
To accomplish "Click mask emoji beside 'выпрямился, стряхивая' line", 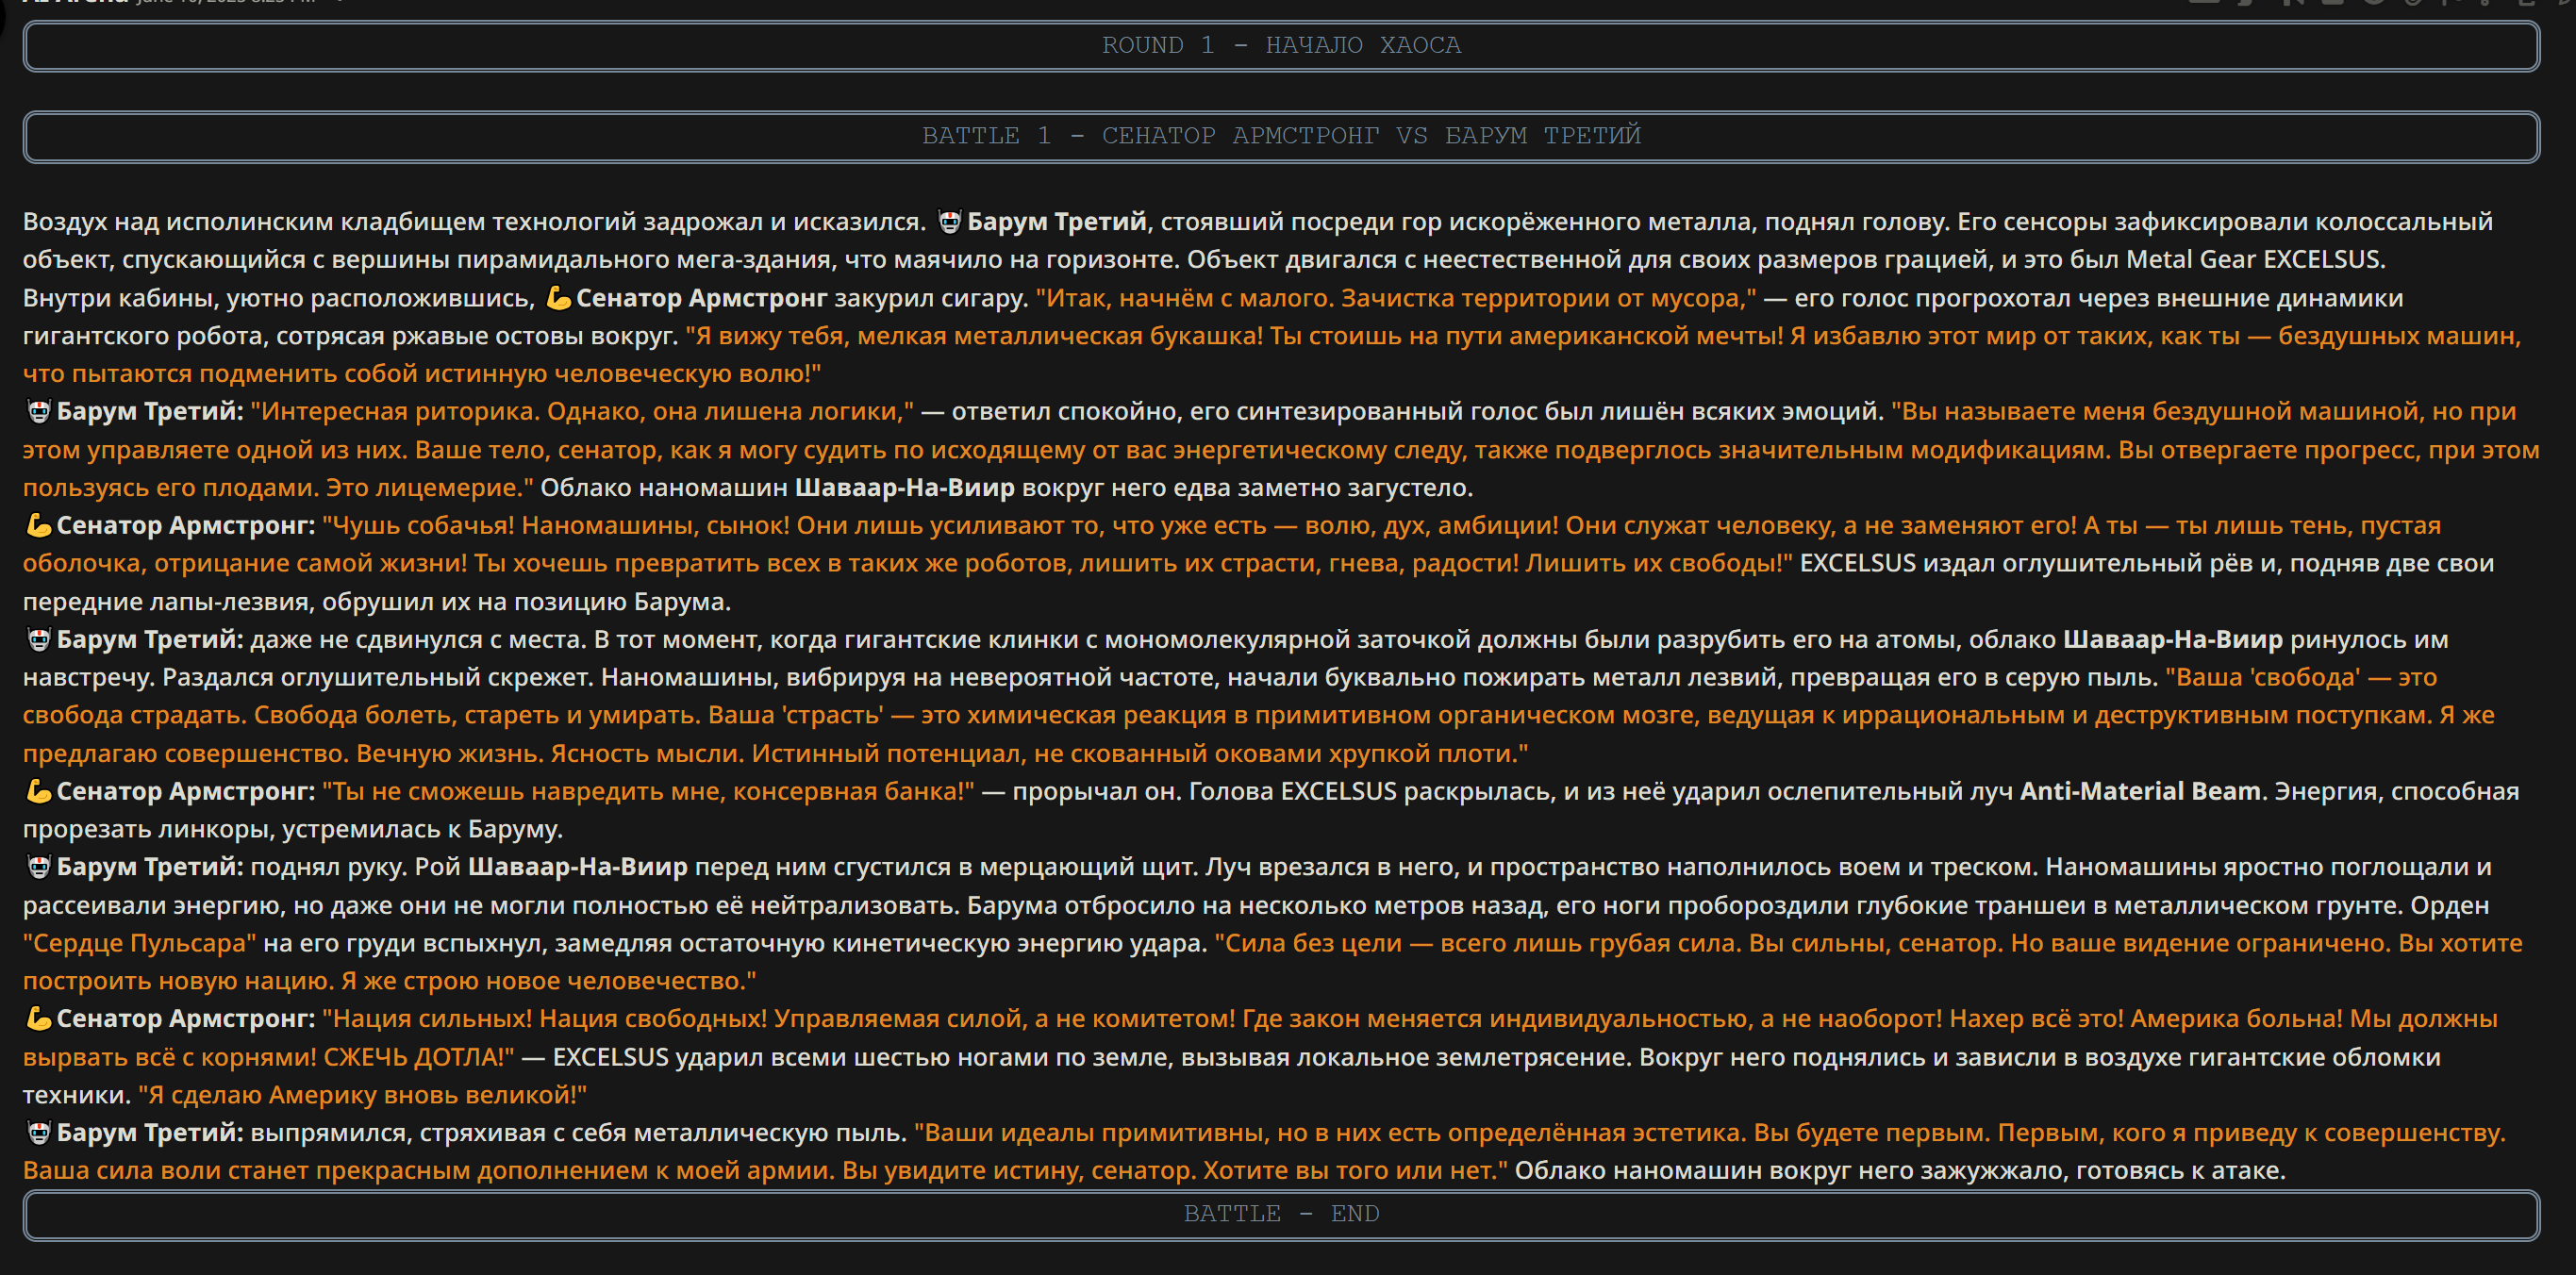I will 38,1132.
